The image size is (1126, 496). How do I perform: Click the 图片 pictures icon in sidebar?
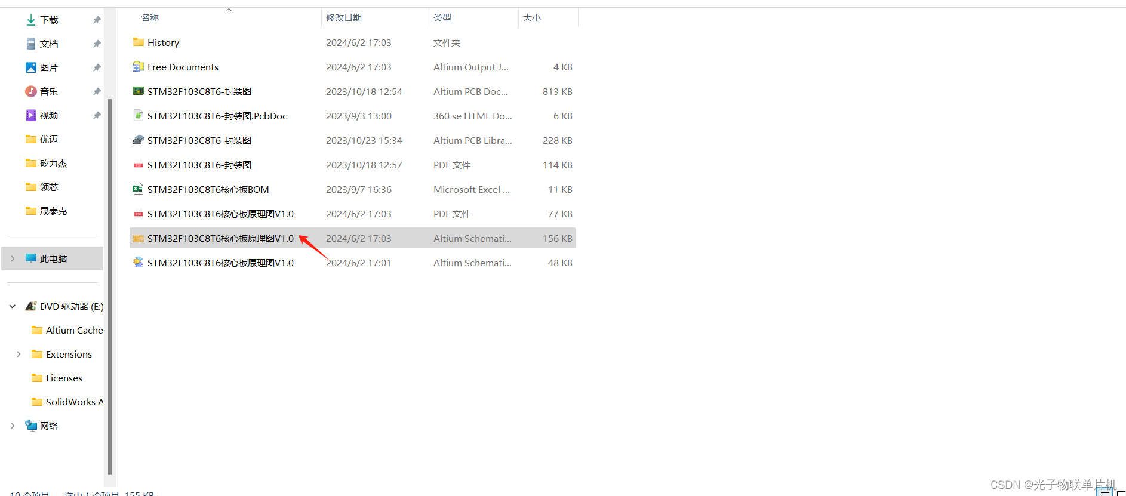click(31, 67)
